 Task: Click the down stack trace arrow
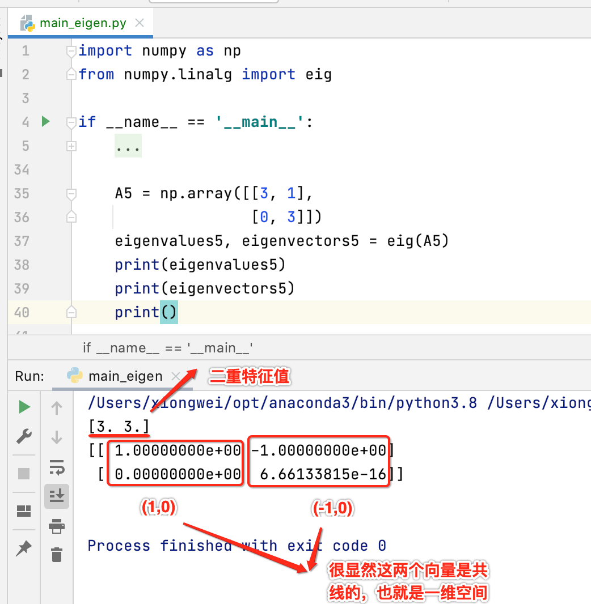(x=57, y=437)
